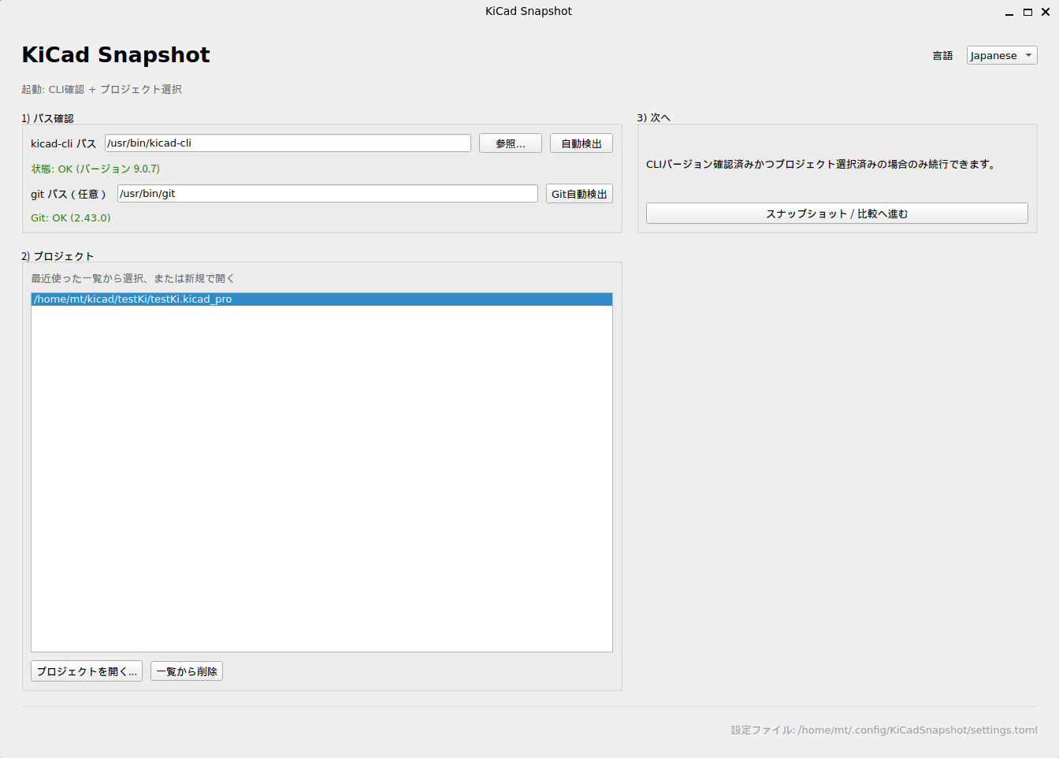Click the 言語 label beside the dropdown
Image resolution: width=1059 pixels, height=758 pixels.
[942, 56]
